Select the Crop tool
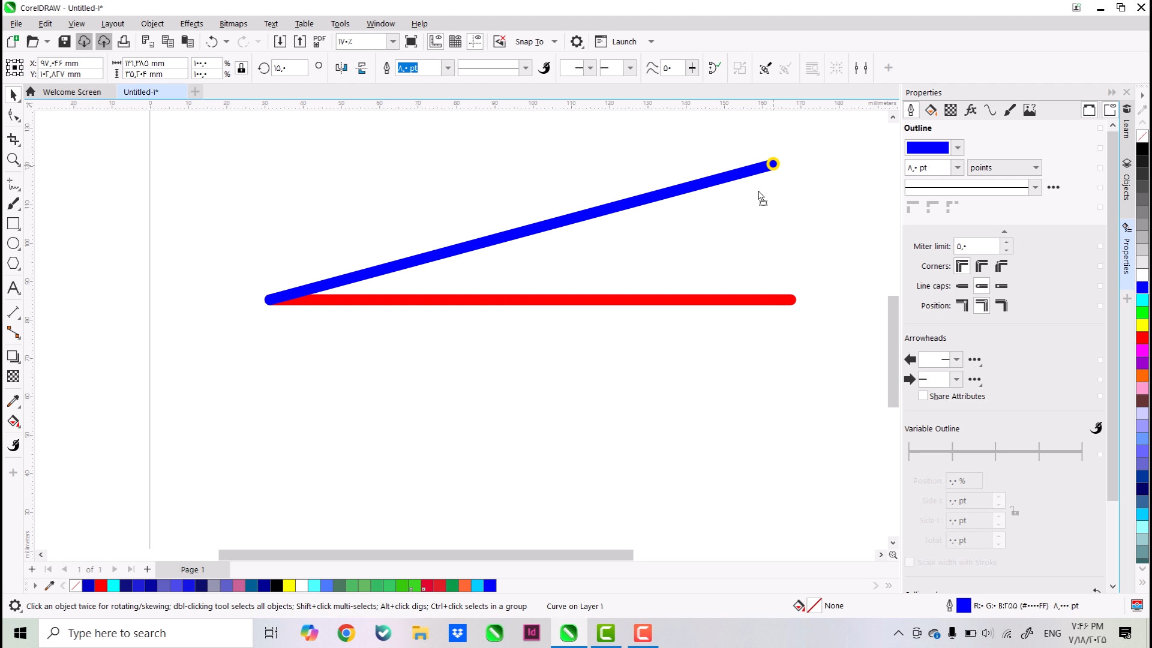Image resolution: width=1152 pixels, height=648 pixels. click(x=13, y=139)
